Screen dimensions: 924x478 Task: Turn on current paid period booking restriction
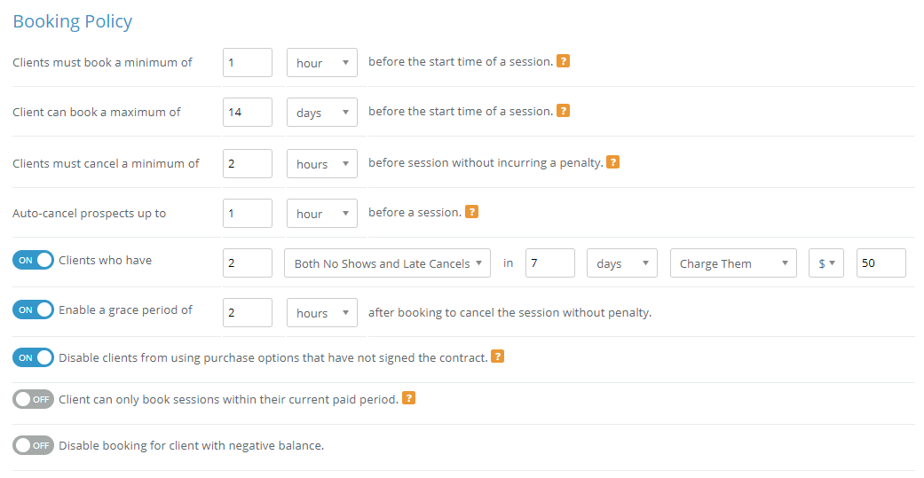click(x=33, y=399)
